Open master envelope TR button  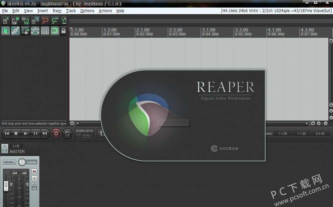34,189
